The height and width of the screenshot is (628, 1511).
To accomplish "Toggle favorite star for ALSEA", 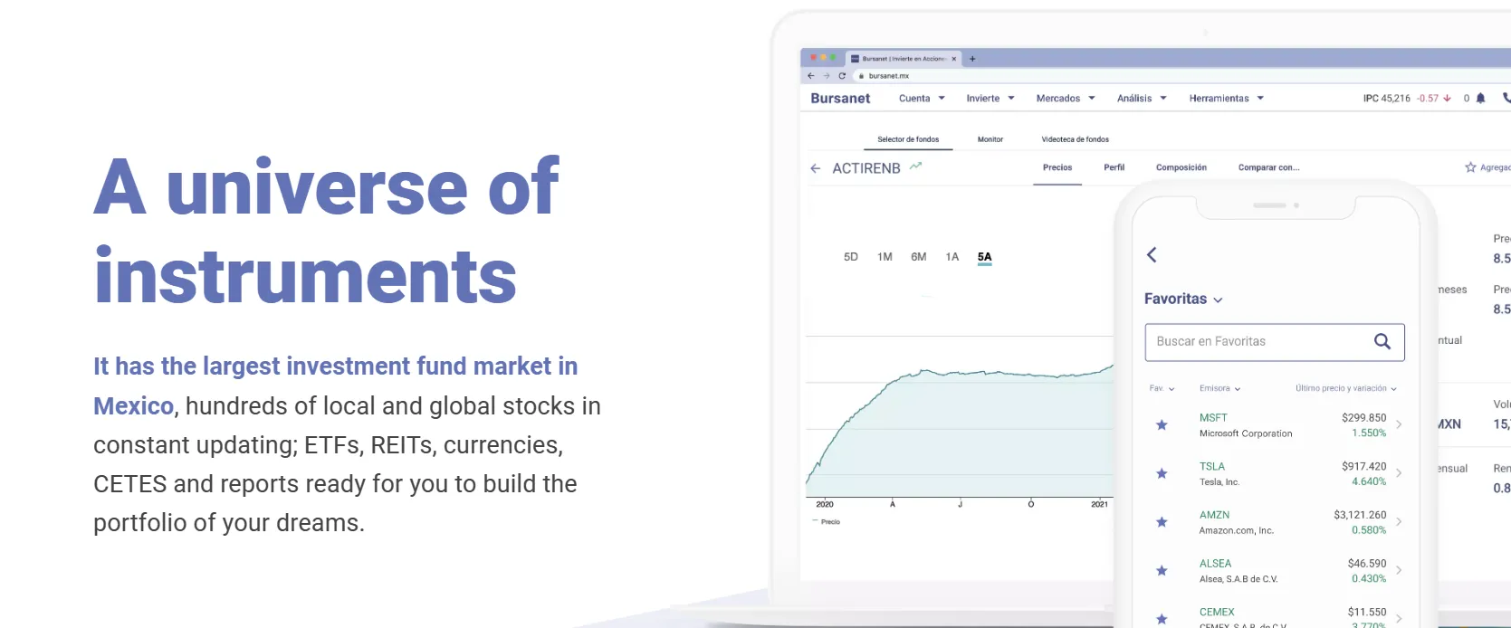I will click(1162, 570).
